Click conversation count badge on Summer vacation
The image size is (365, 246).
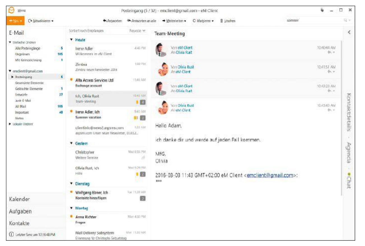point(143,118)
